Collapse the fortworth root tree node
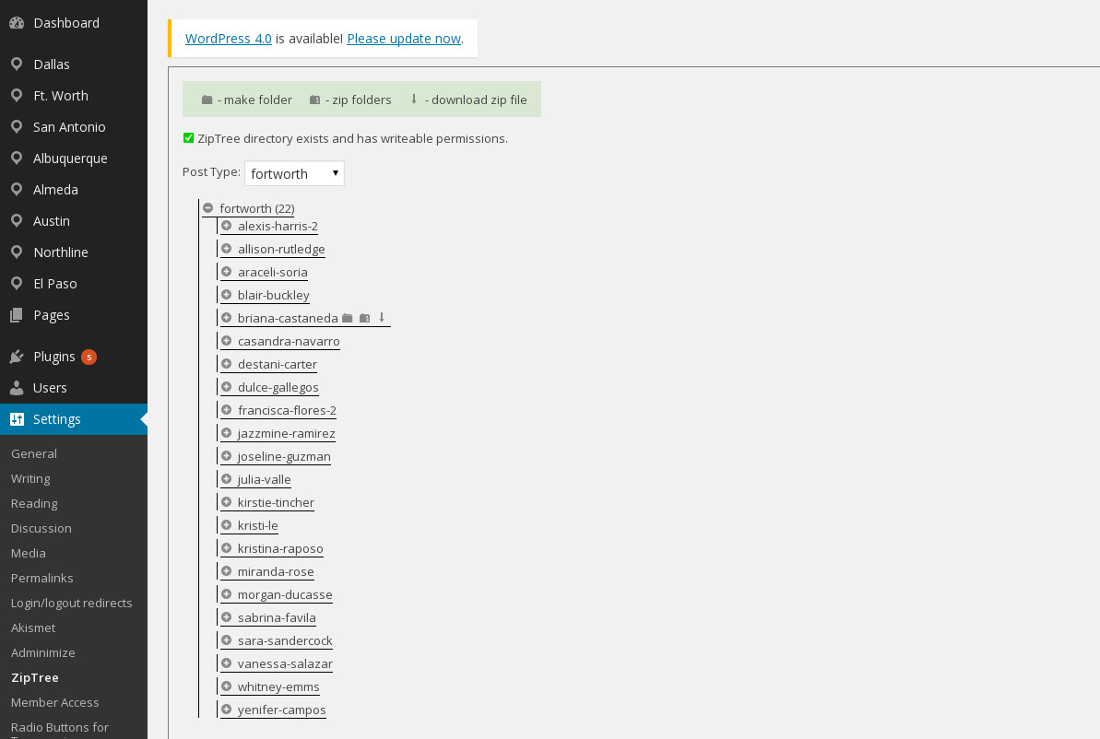Image resolution: width=1100 pixels, height=739 pixels. point(208,208)
